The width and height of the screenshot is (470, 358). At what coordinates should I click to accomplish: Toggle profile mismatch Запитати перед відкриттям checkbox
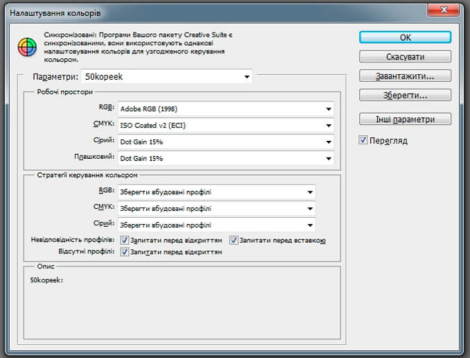coord(125,240)
